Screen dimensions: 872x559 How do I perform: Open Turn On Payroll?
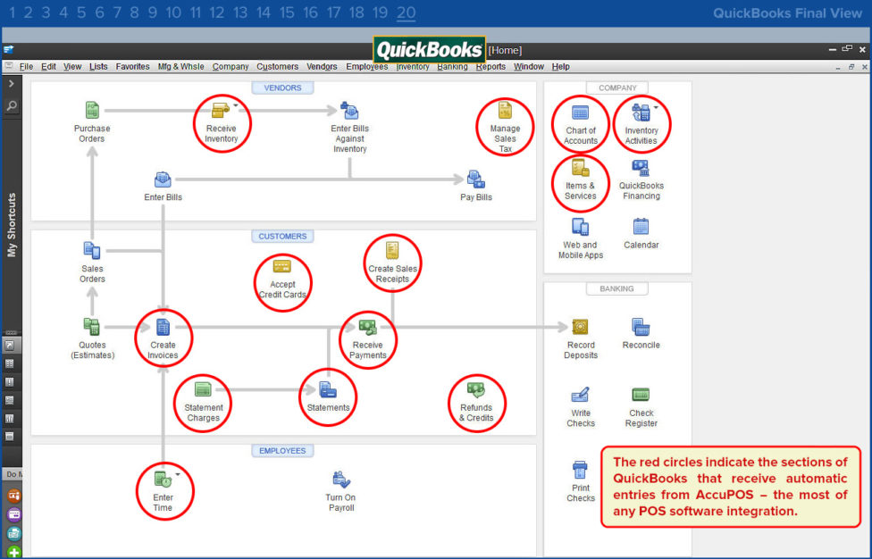pyautogui.click(x=341, y=479)
